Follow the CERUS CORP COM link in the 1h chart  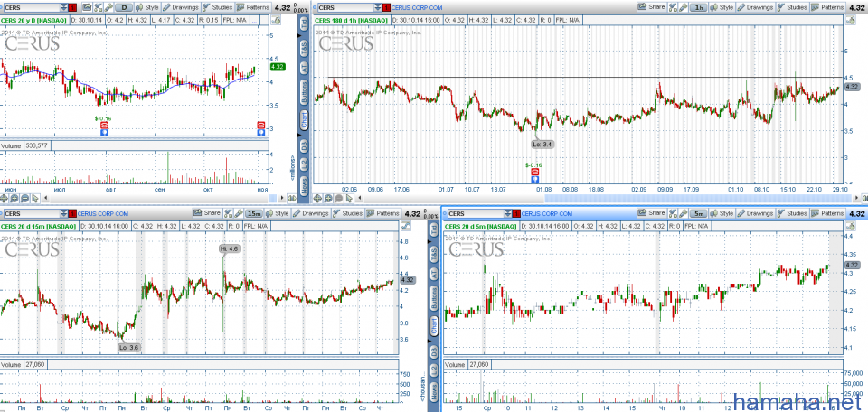pos(418,8)
